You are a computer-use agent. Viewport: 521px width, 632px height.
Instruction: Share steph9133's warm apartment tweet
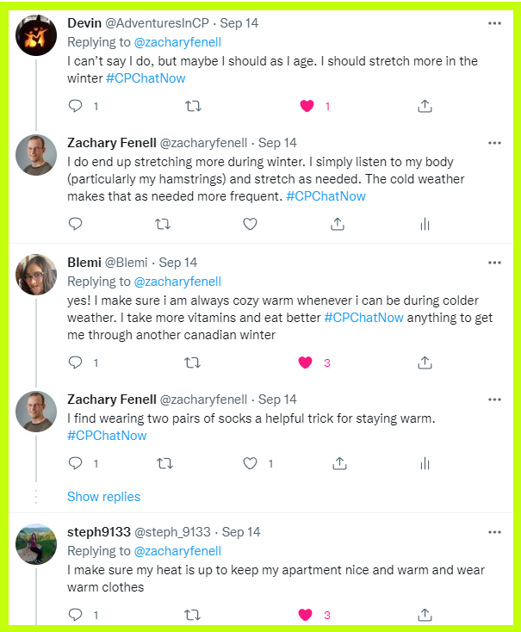click(424, 615)
